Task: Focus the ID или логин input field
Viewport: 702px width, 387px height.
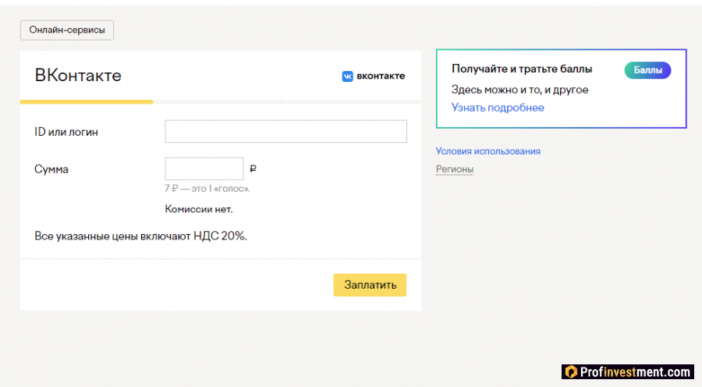Action: pos(285,131)
